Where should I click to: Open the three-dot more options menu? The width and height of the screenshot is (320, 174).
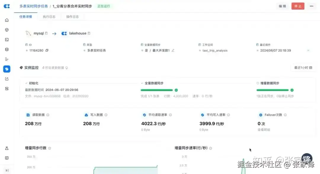[311, 6]
